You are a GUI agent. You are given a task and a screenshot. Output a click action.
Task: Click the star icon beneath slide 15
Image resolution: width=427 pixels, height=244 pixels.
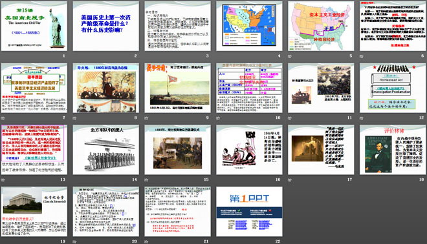pyautogui.click(x=146, y=180)
